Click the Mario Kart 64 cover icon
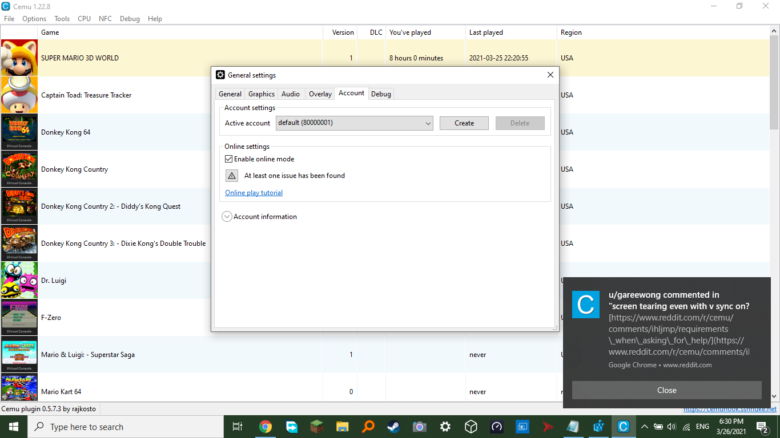This screenshot has width=780, height=438. [19, 388]
